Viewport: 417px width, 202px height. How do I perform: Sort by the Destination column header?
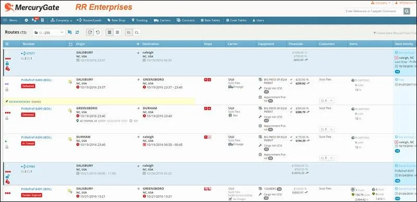tap(151, 44)
